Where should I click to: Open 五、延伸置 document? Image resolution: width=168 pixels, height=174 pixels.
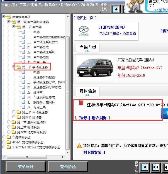tap(35, 92)
